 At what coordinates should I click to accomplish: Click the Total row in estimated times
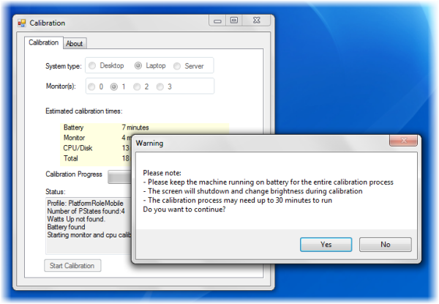click(96, 158)
